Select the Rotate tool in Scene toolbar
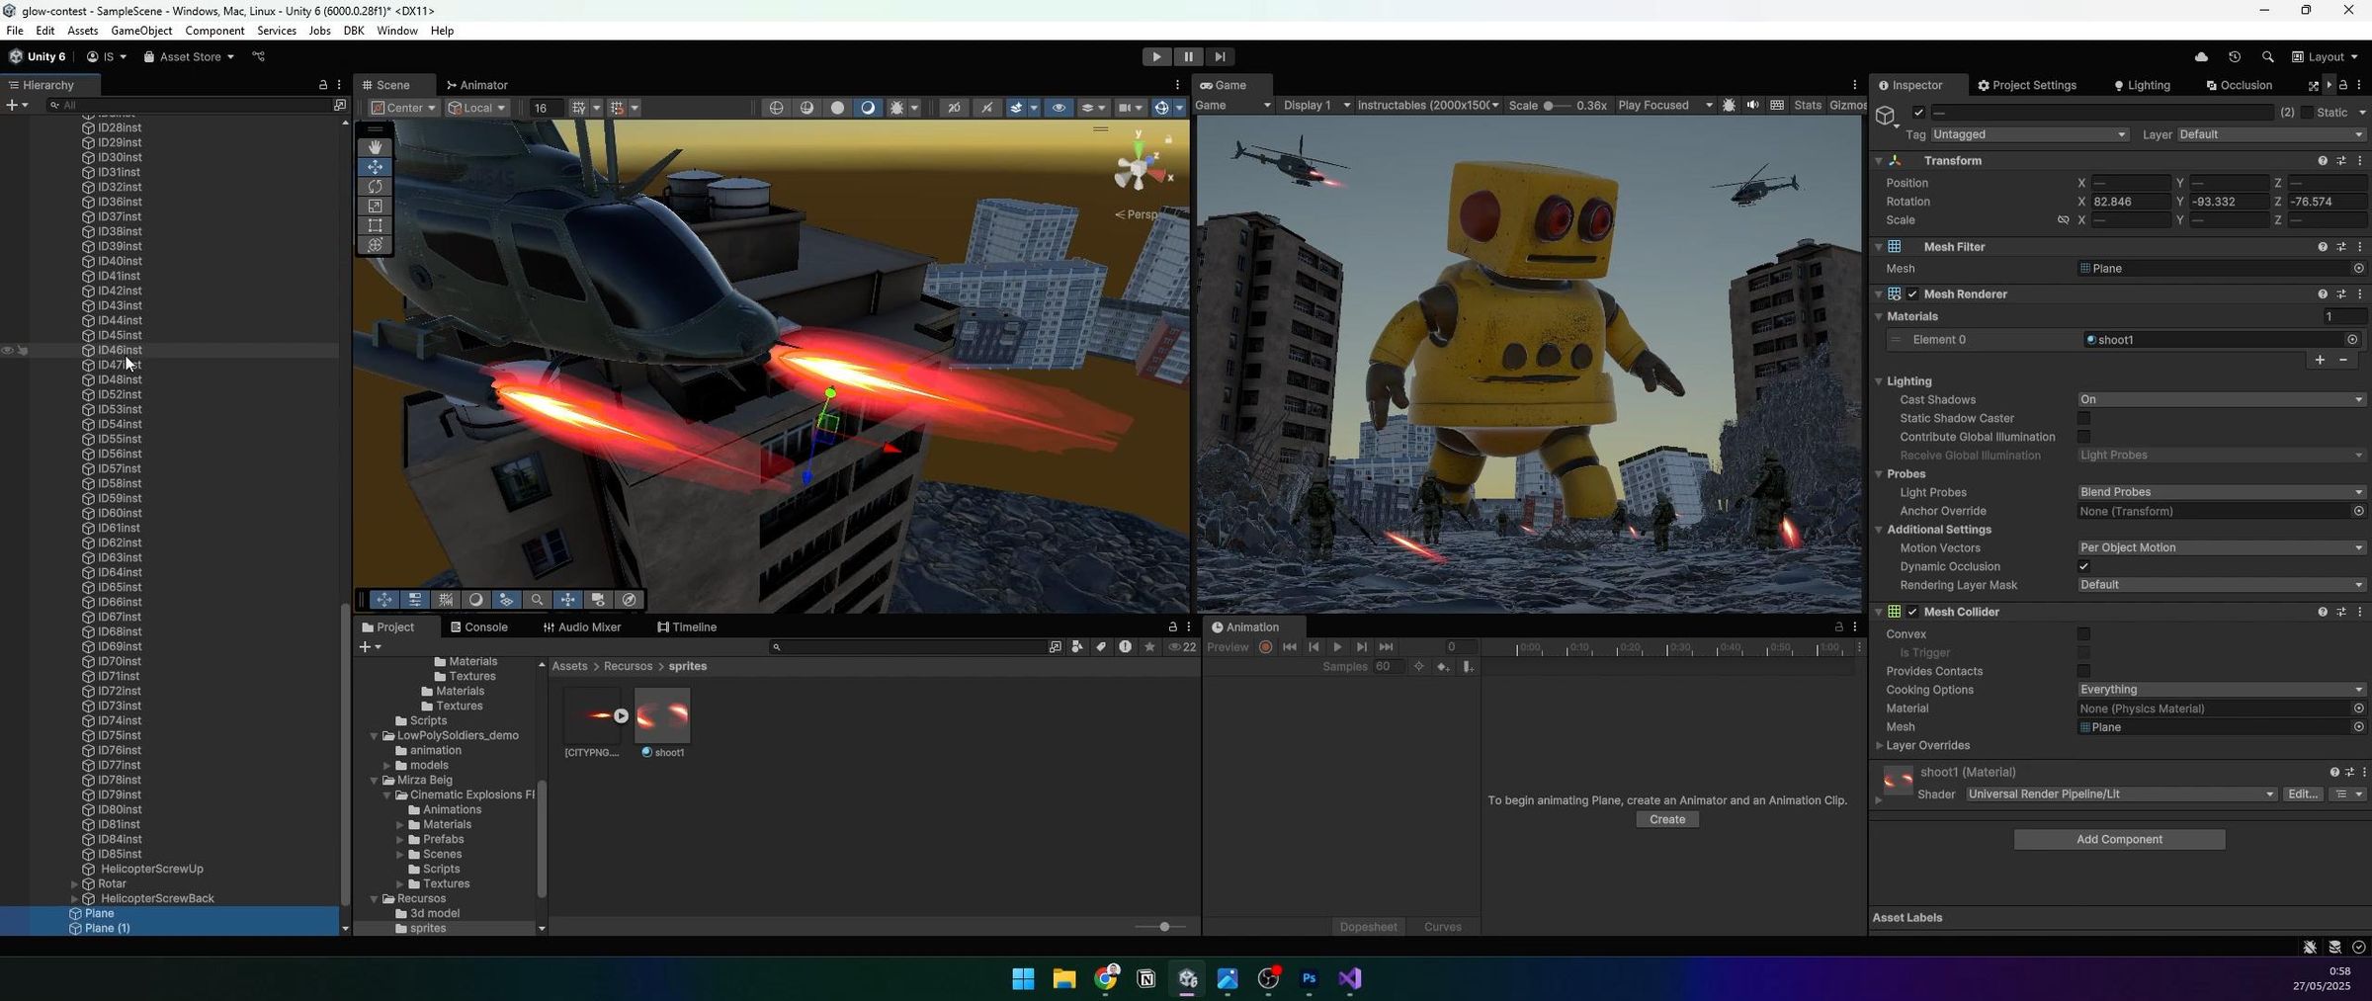 click(376, 187)
